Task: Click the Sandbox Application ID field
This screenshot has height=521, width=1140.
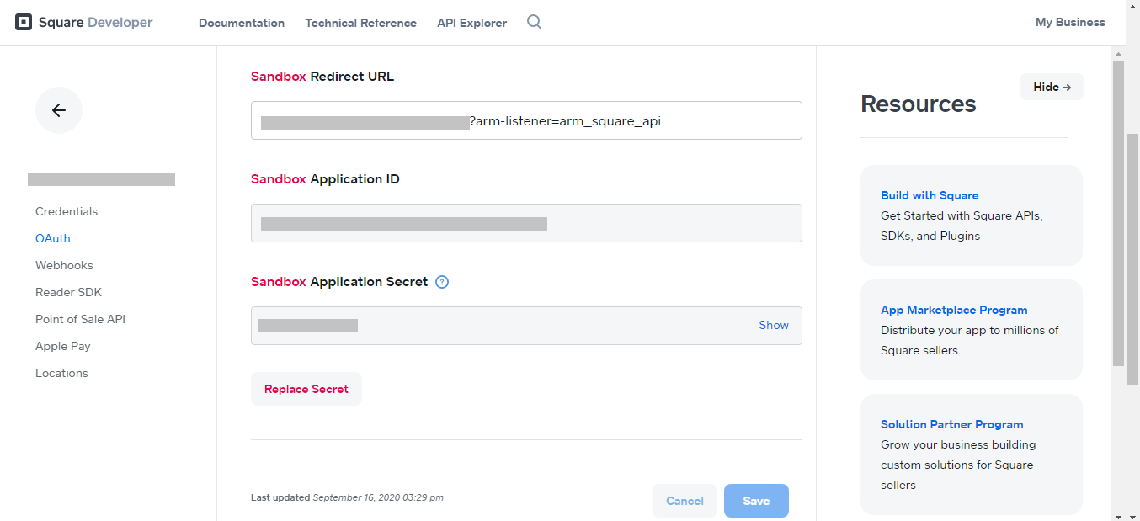Action: pos(526,223)
